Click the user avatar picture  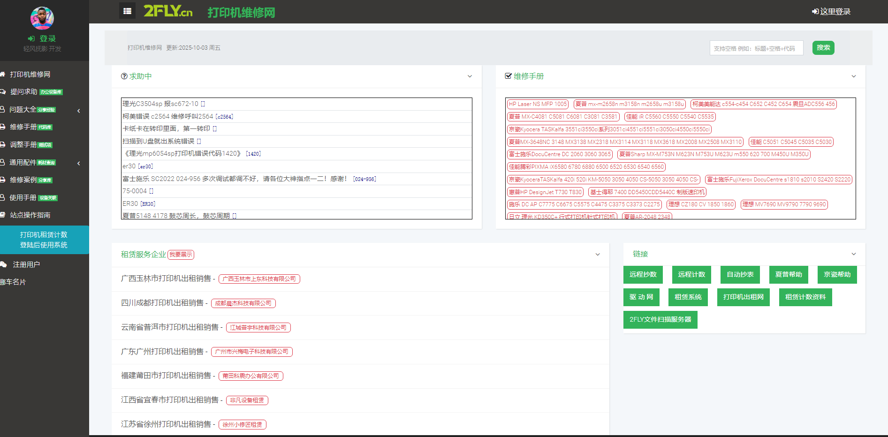pos(42,18)
